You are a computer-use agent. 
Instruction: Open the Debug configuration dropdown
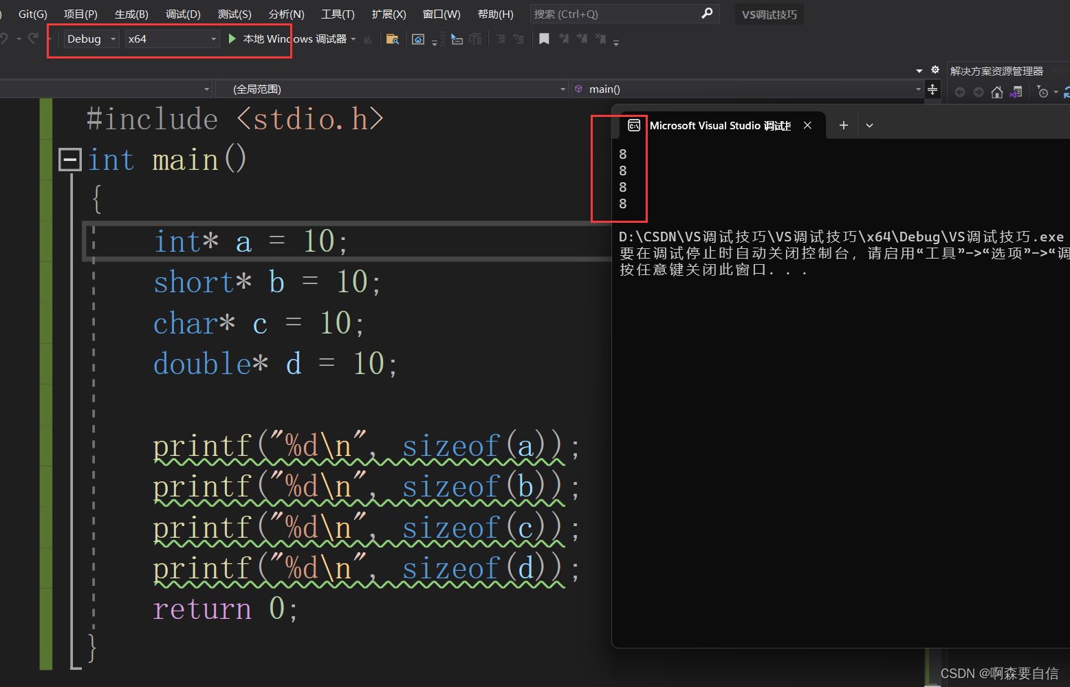click(x=91, y=39)
